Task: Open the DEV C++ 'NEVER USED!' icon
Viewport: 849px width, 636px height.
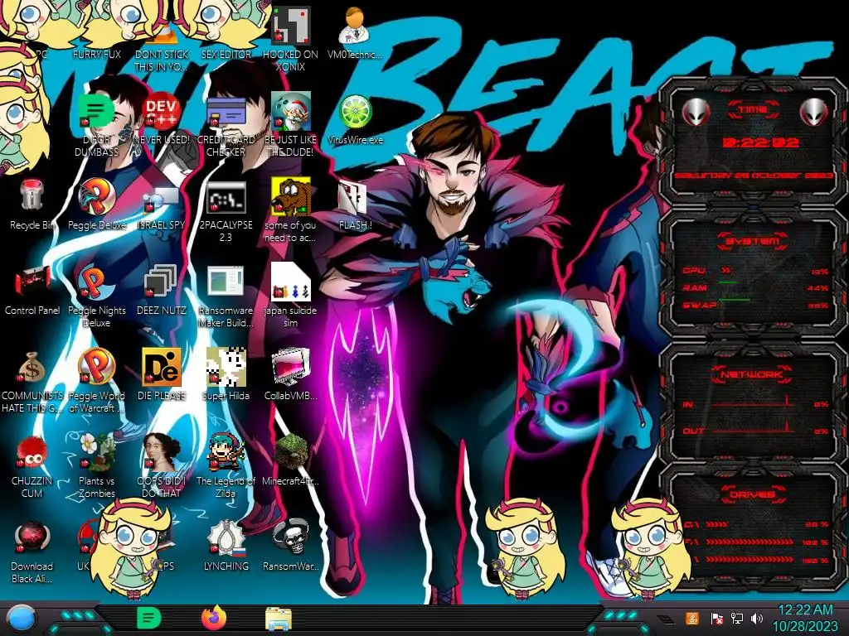Action: 162,111
